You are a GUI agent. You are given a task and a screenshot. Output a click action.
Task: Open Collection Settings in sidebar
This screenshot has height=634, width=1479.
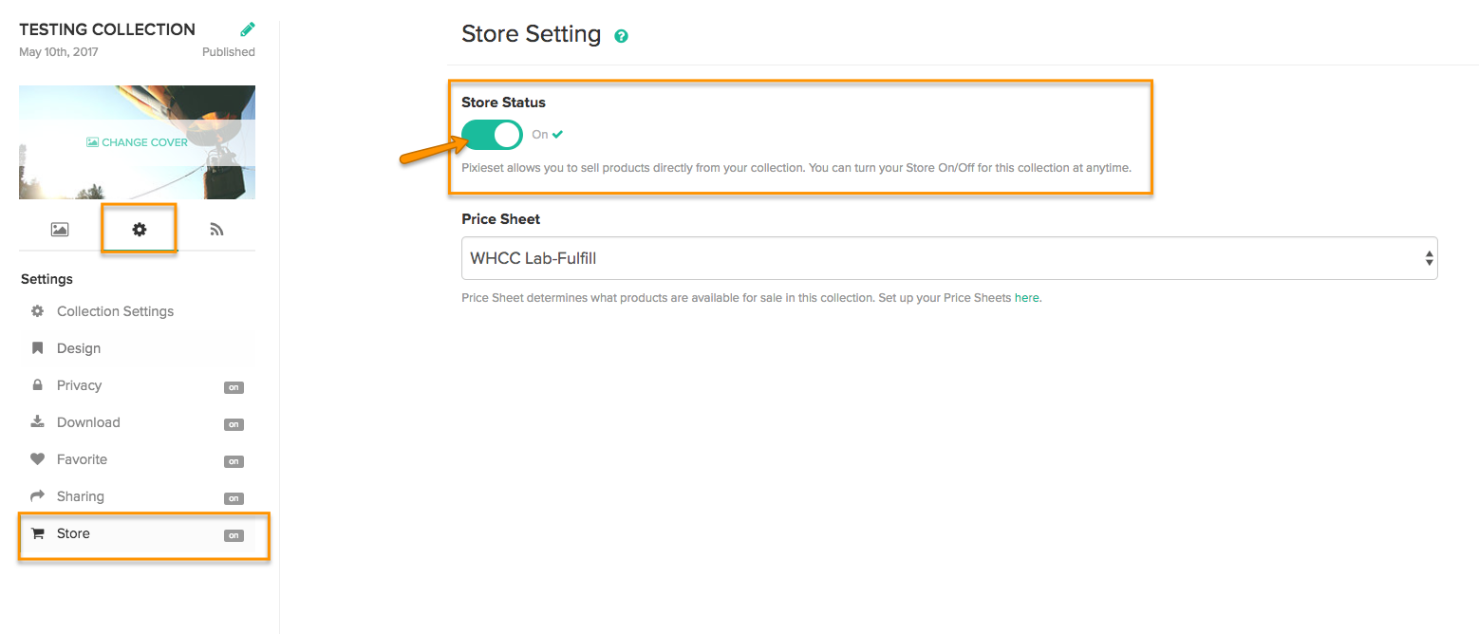(137, 311)
